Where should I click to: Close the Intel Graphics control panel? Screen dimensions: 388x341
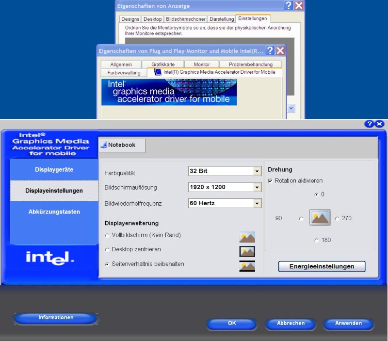(379, 124)
